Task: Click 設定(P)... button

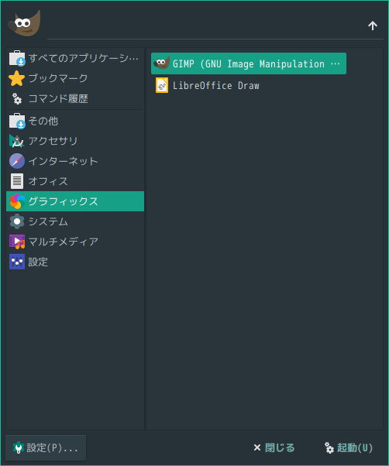Action: coord(46,448)
